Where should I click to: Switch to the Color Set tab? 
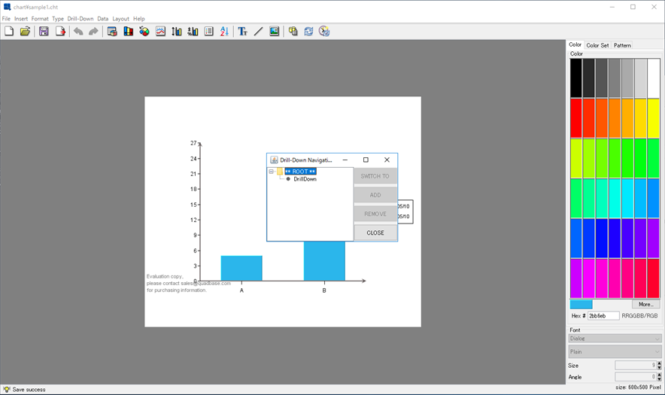597,45
